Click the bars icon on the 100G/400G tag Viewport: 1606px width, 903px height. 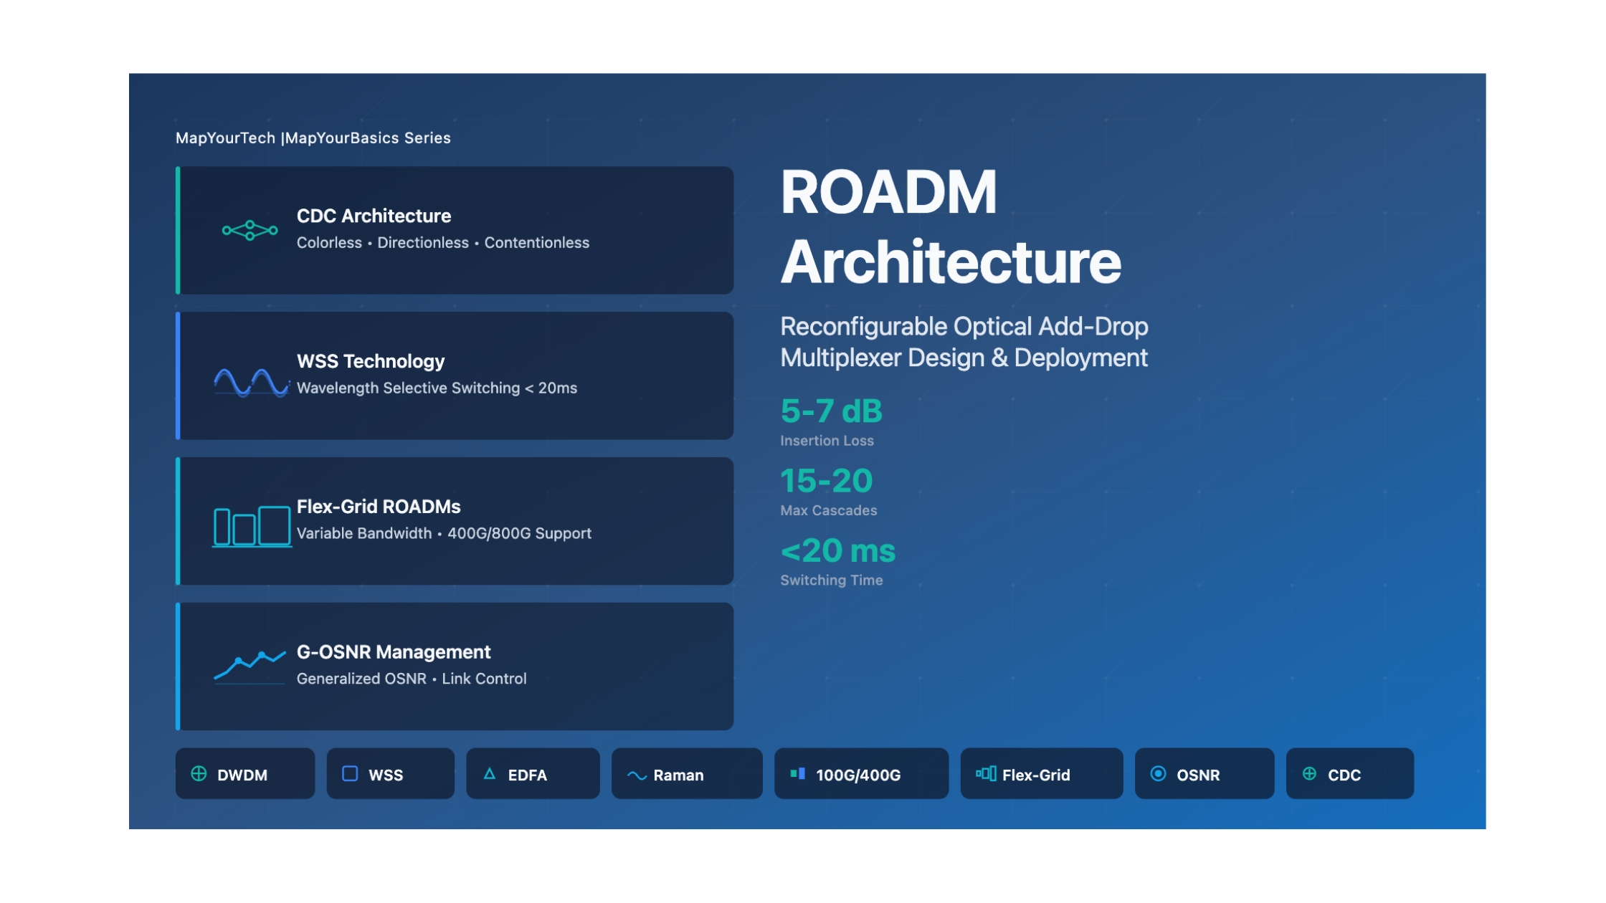[797, 774]
